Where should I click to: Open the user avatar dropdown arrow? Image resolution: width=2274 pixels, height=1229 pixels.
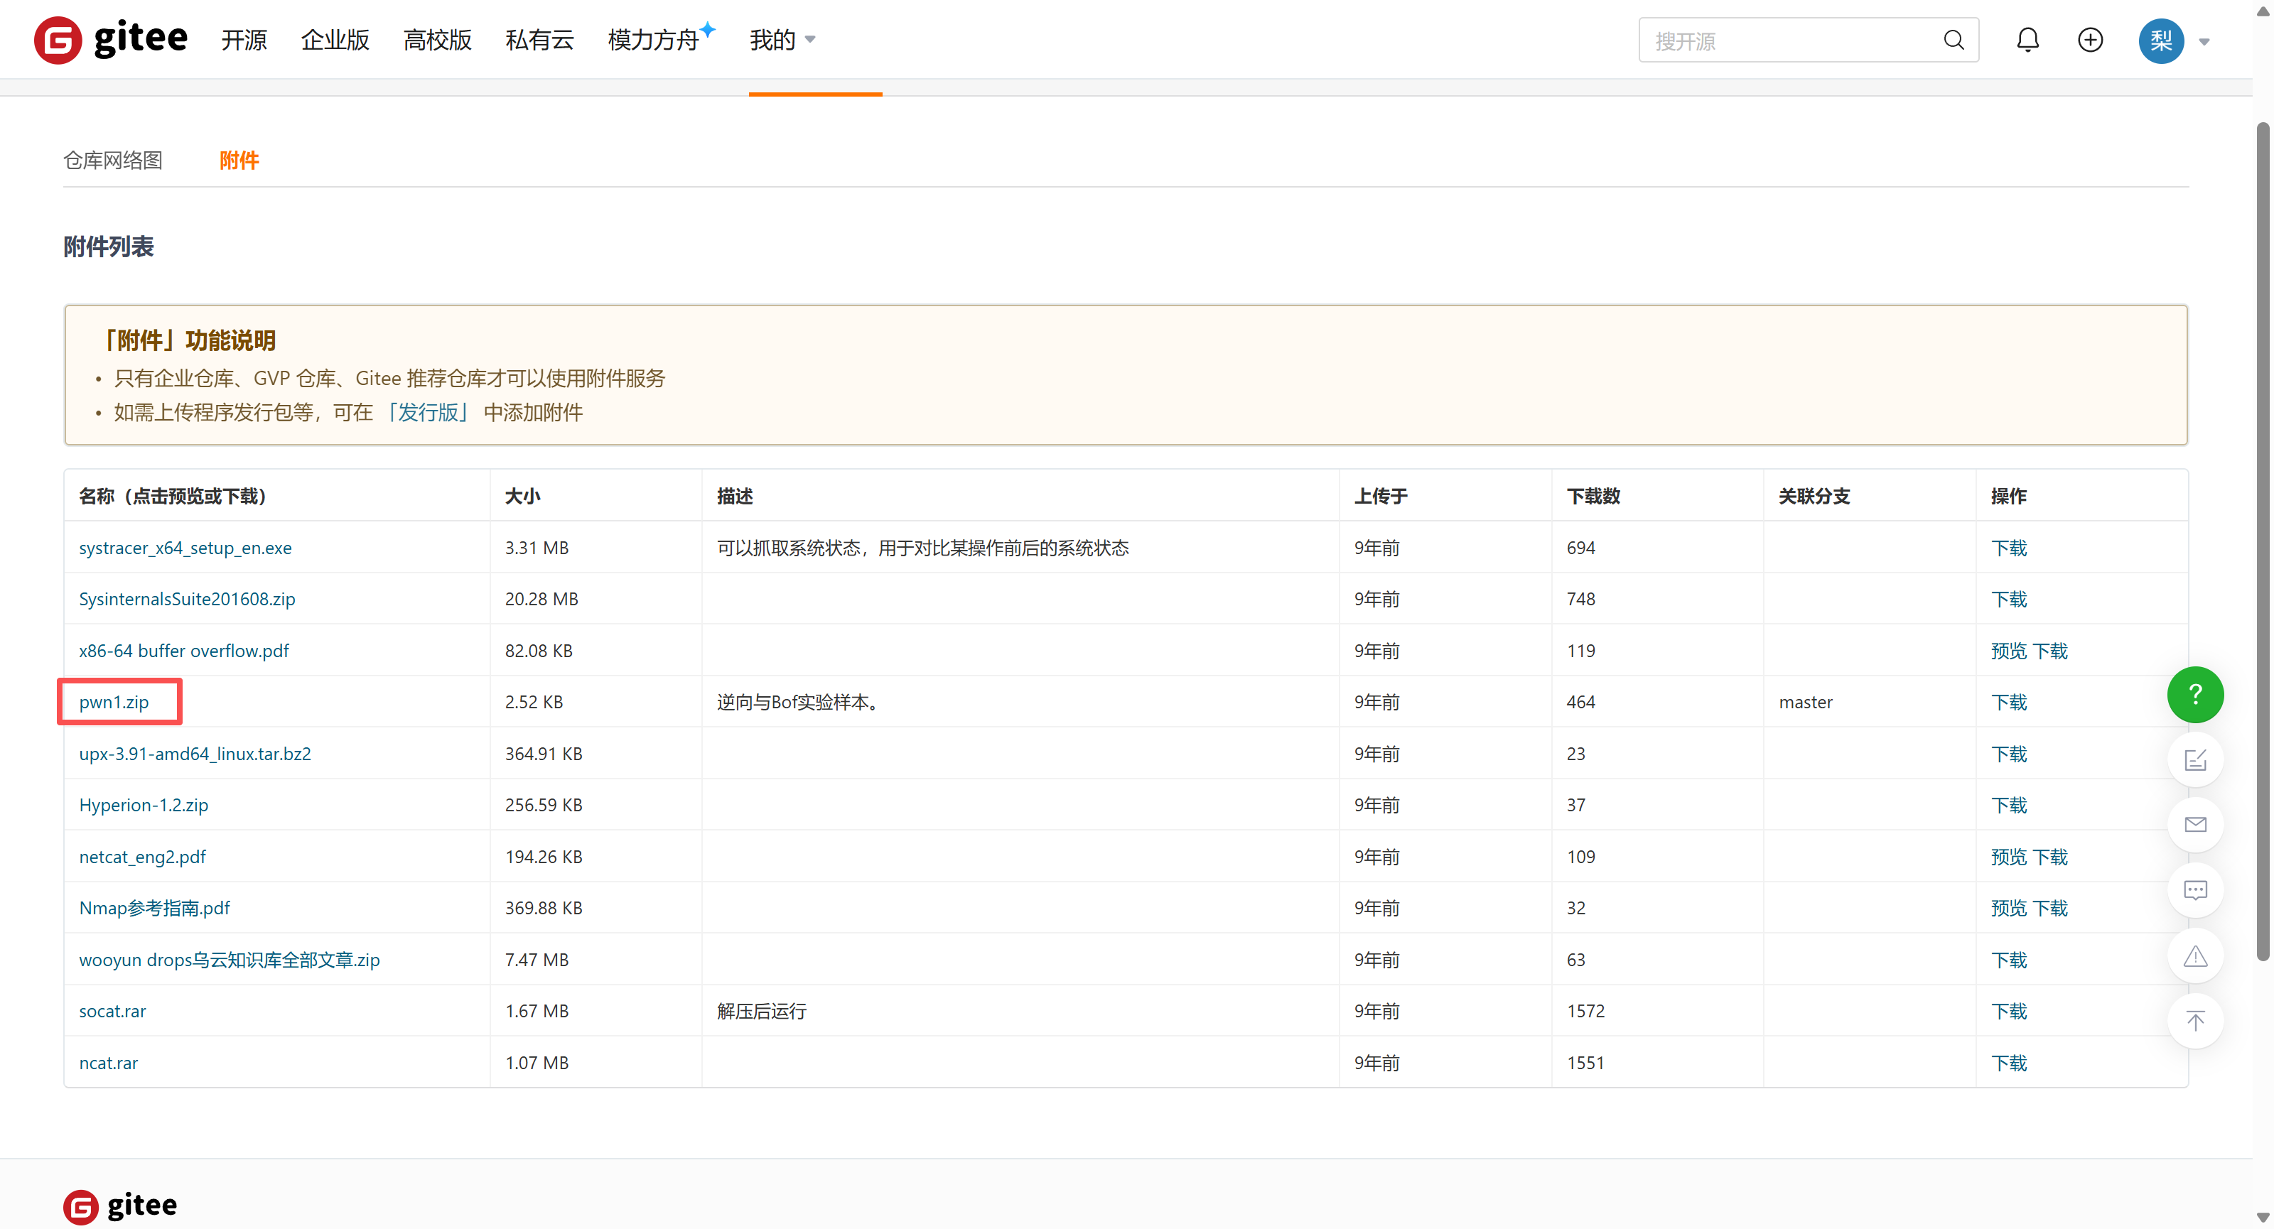[x=2204, y=41]
